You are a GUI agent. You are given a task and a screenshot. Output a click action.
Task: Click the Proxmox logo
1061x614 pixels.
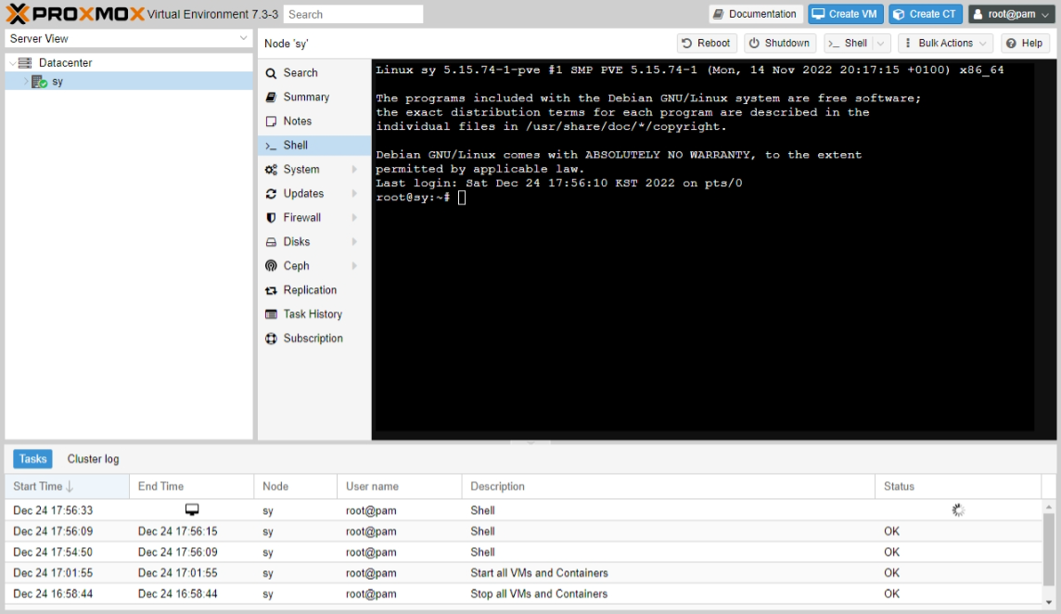coord(75,14)
